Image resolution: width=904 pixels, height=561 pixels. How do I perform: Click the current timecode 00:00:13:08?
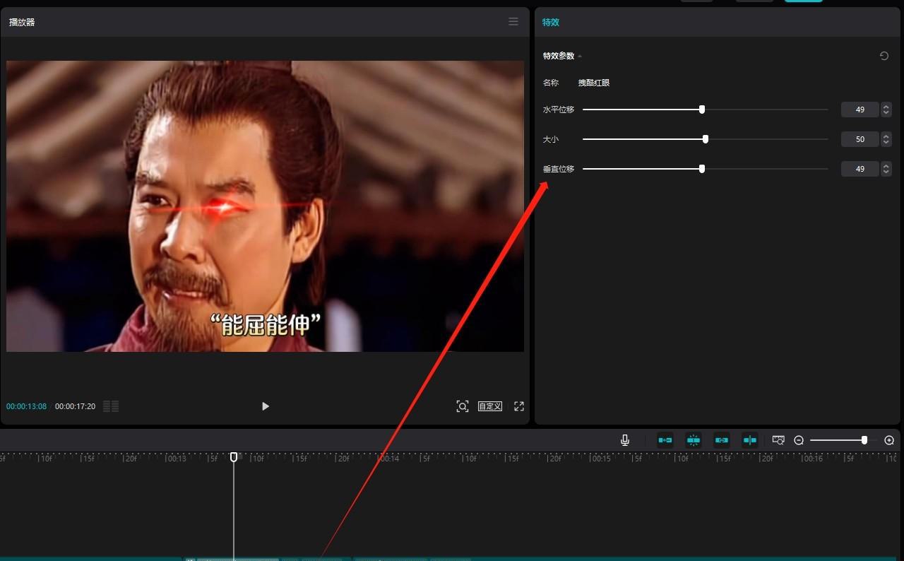pos(27,406)
